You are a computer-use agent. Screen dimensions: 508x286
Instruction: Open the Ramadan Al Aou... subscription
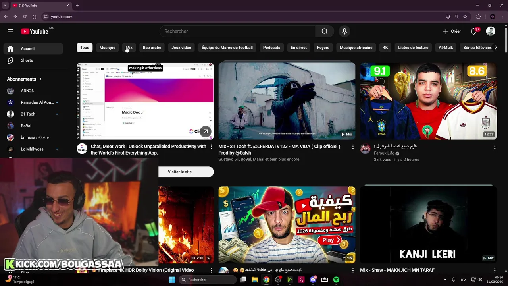[33, 102]
